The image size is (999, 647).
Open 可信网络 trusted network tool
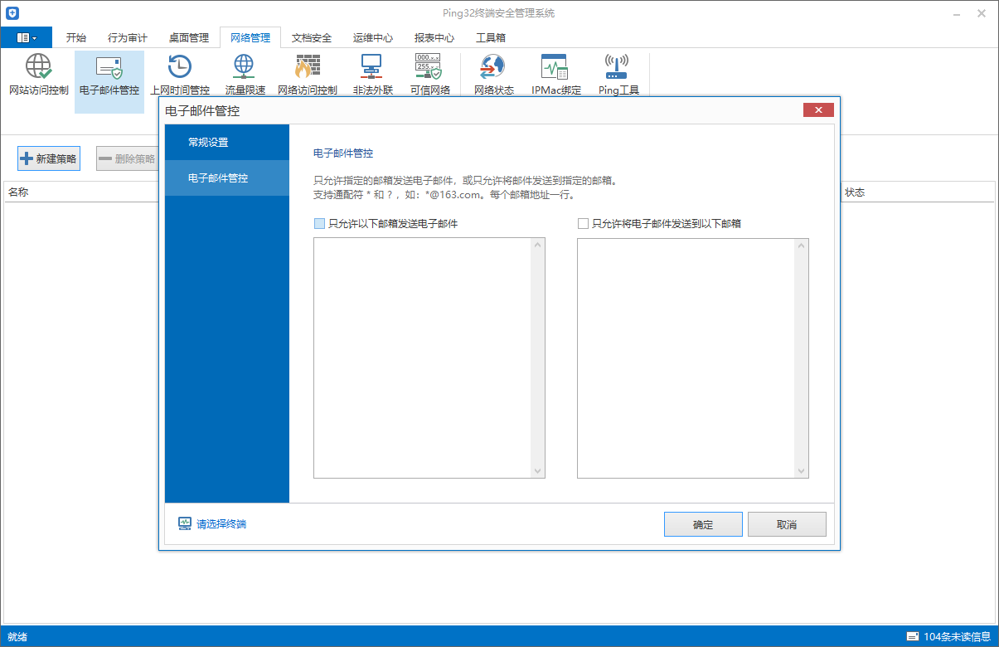click(429, 75)
